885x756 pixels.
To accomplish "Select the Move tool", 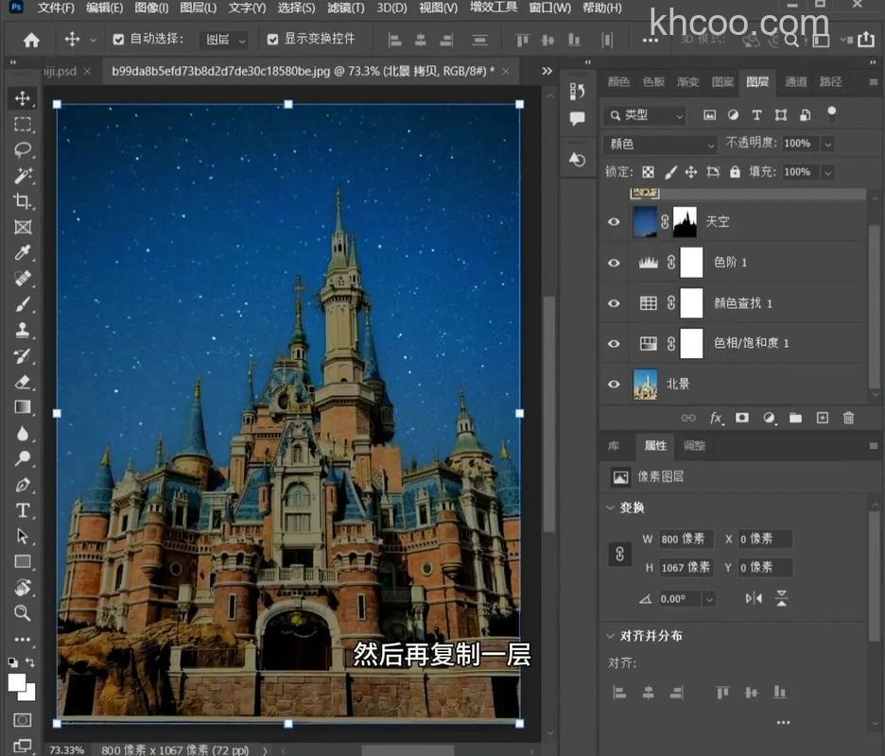I will (x=23, y=97).
